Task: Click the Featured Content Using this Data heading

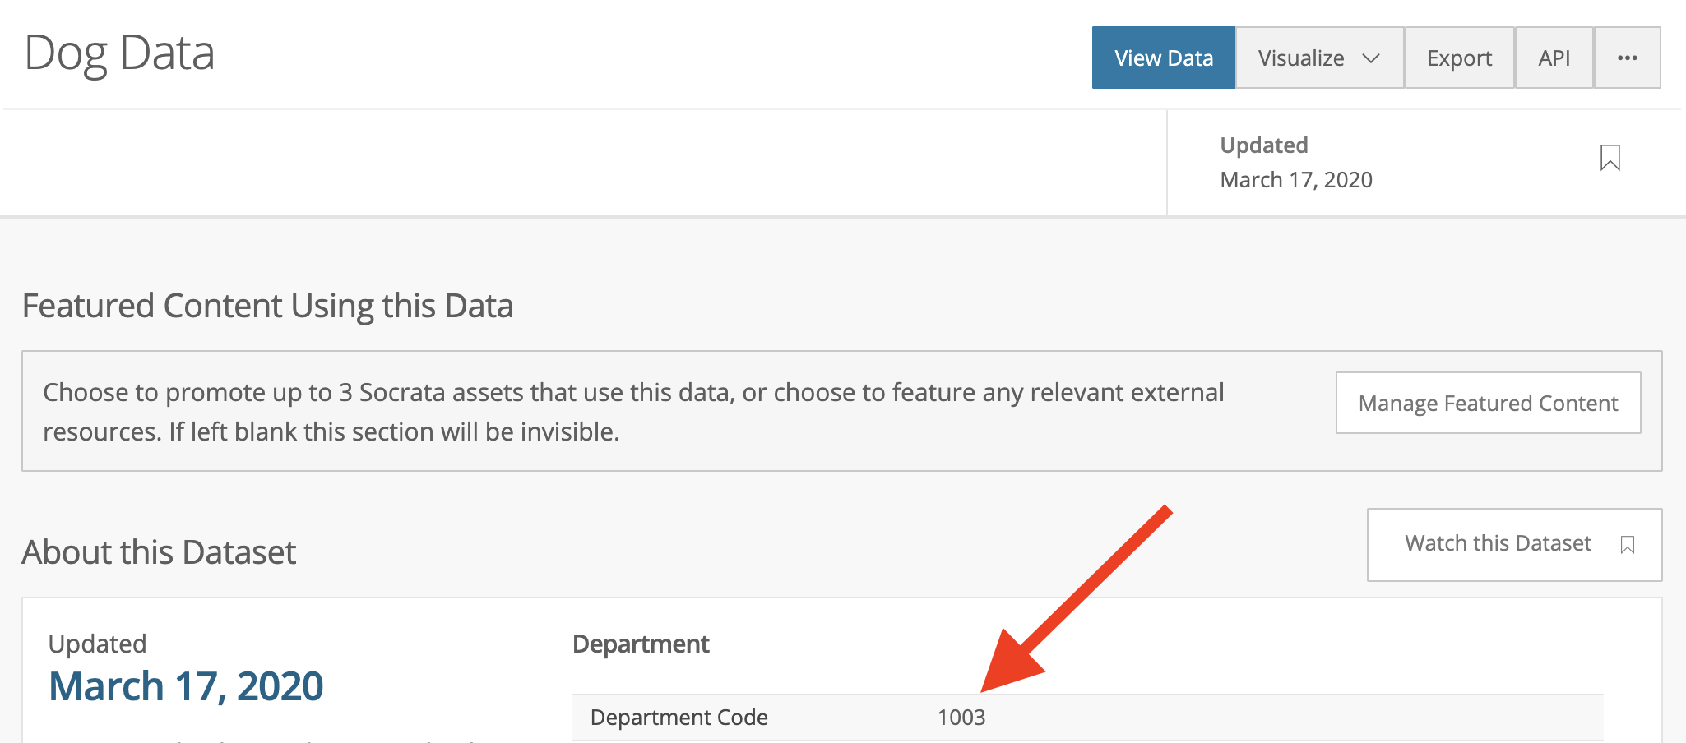Action: click(267, 306)
